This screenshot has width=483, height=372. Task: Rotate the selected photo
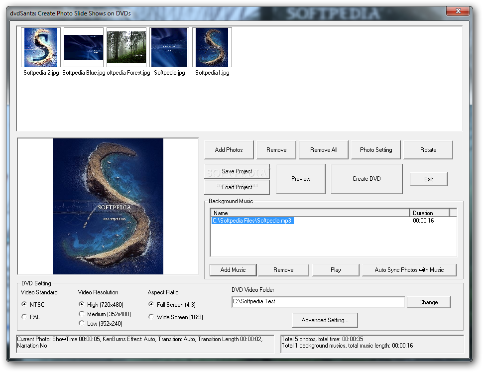(428, 150)
